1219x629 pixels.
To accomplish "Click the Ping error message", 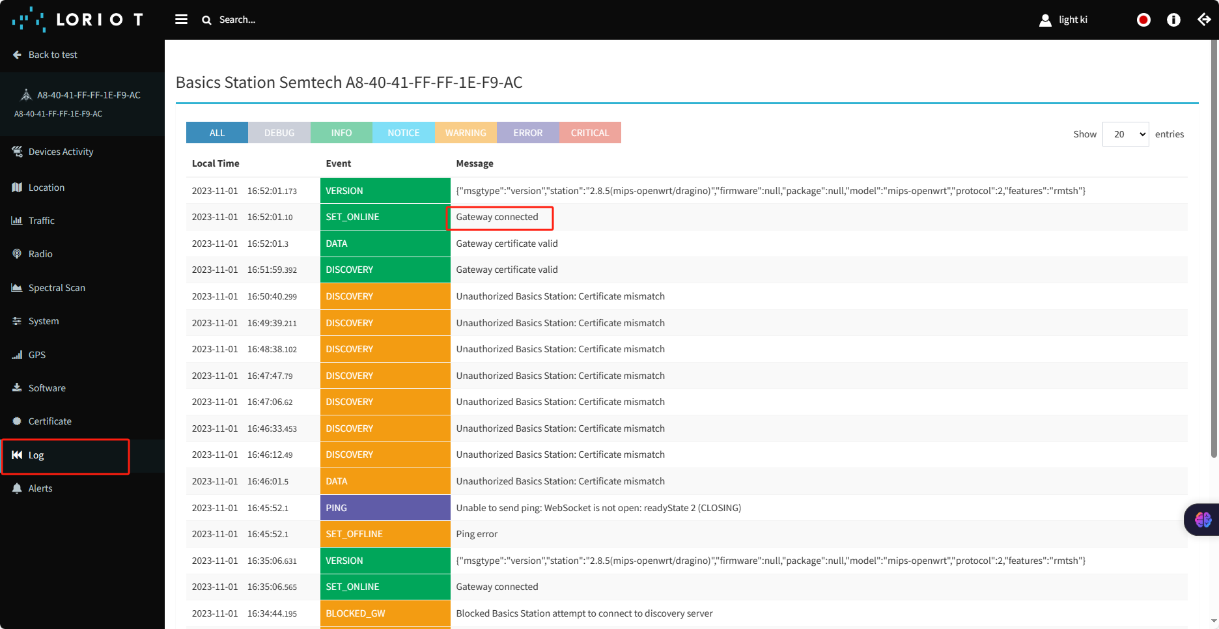I will coord(477,534).
